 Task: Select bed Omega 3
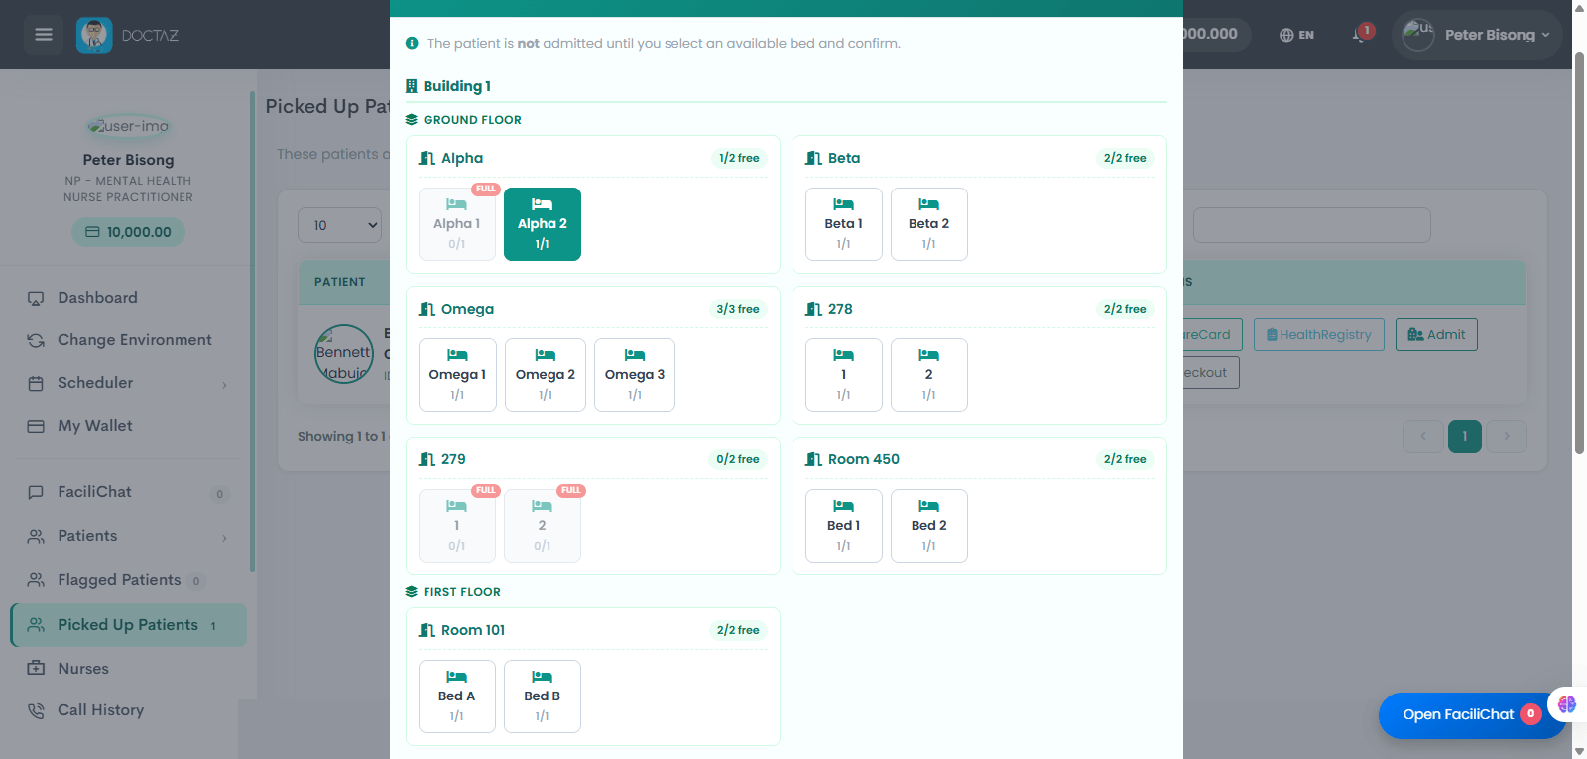click(x=635, y=375)
